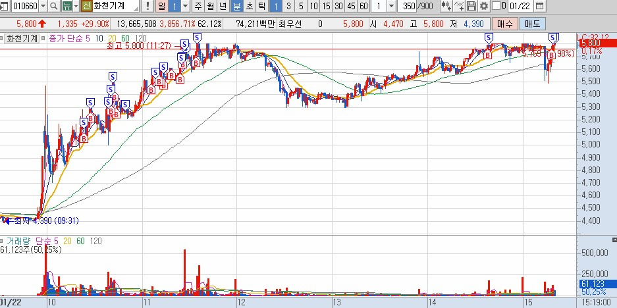Expand the stock code 010660 dropdown
The width and height of the screenshot is (617, 308).
tap(43, 7)
